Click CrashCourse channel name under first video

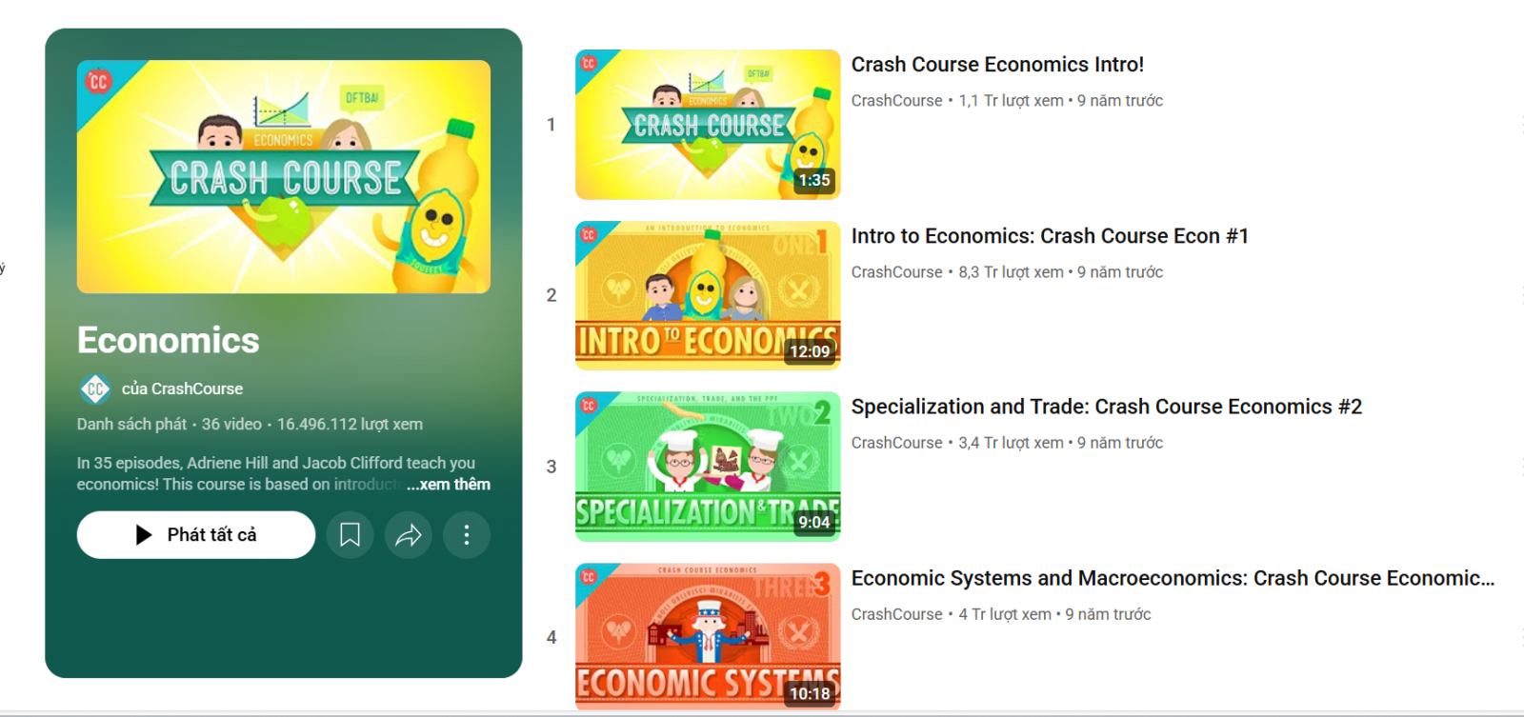coord(896,101)
